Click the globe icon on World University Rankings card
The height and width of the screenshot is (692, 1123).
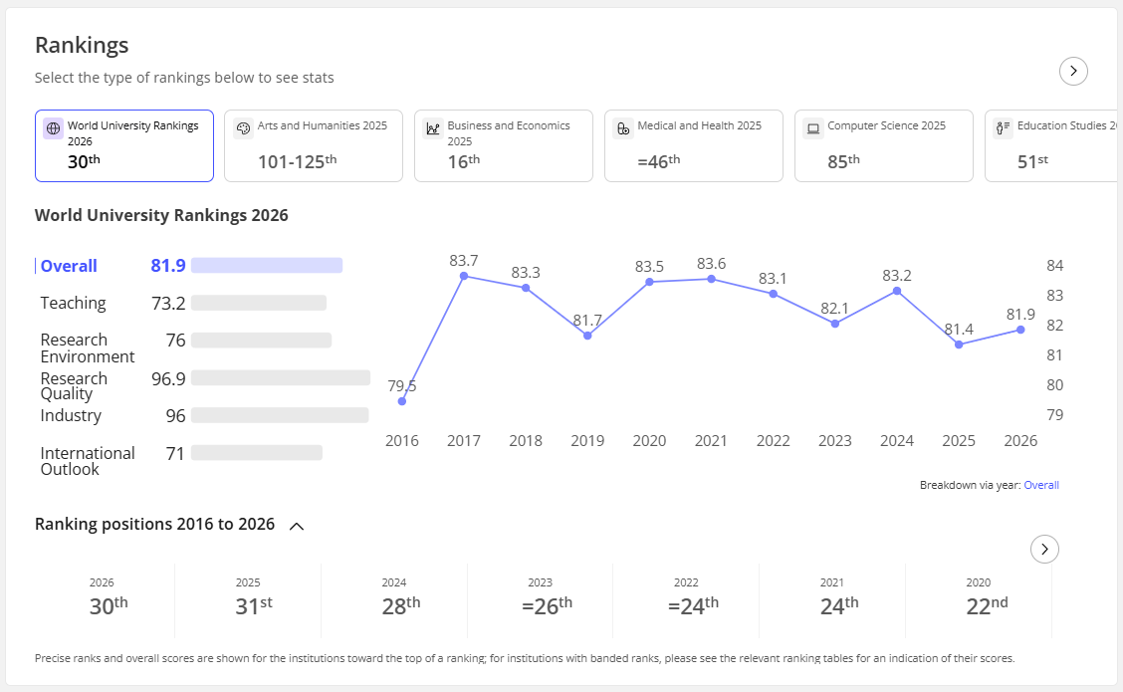tap(53, 129)
